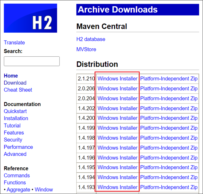Open the Cheat Sheet link

pyautogui.click(x=18, y=90)
